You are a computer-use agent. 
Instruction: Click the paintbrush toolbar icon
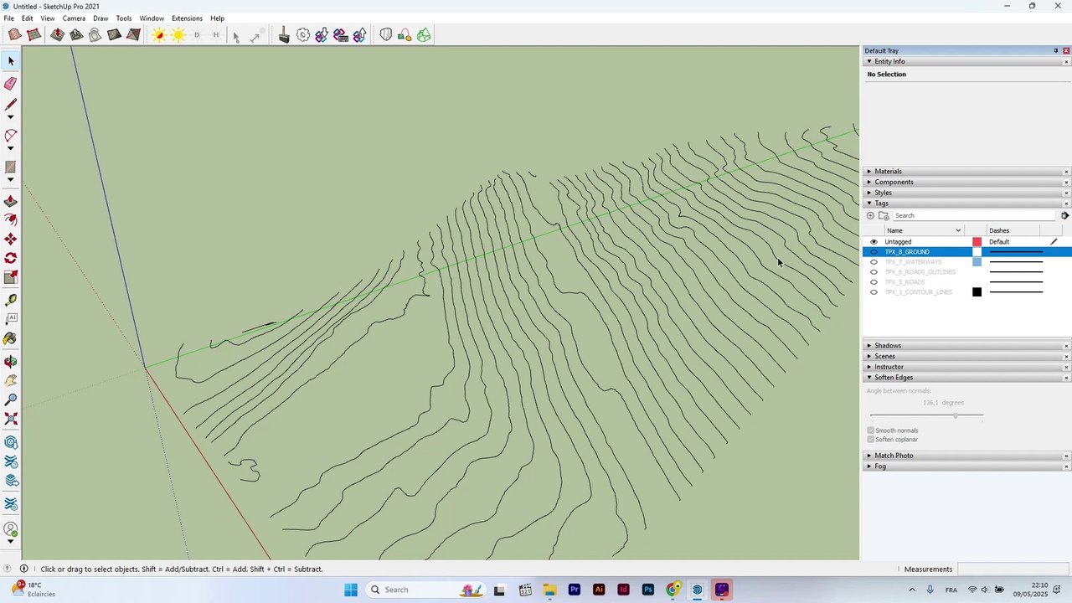point(284,35)
